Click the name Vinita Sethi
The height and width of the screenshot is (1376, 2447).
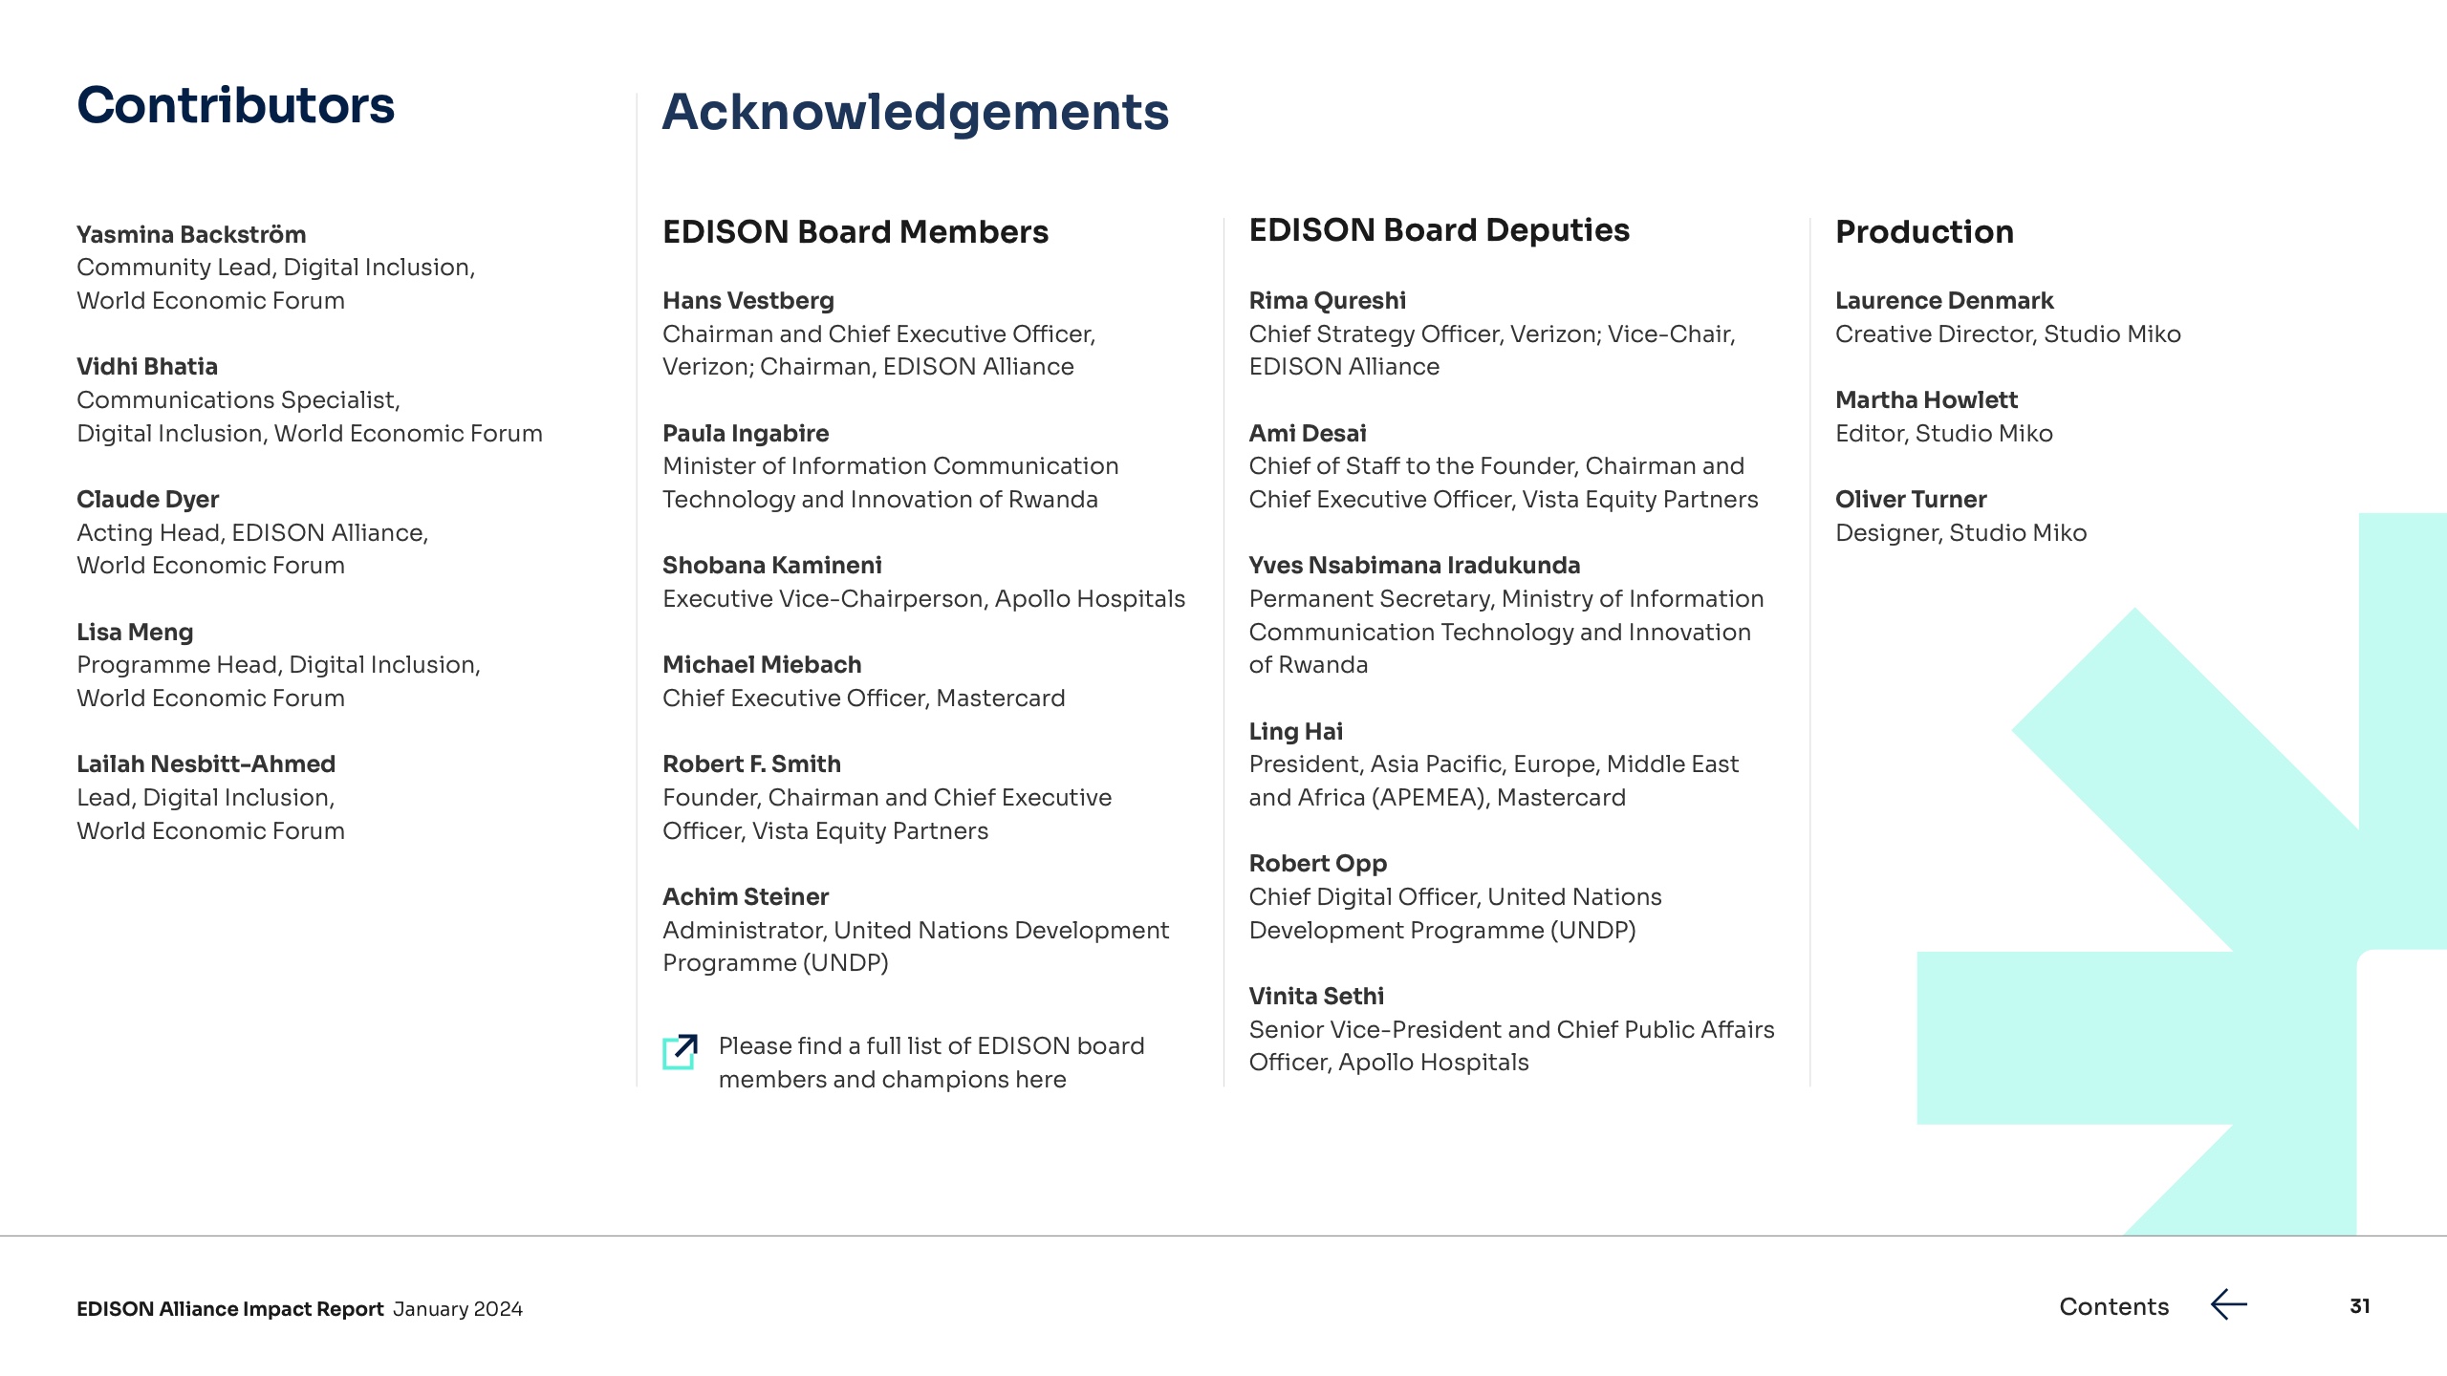tap(1315, 997)
